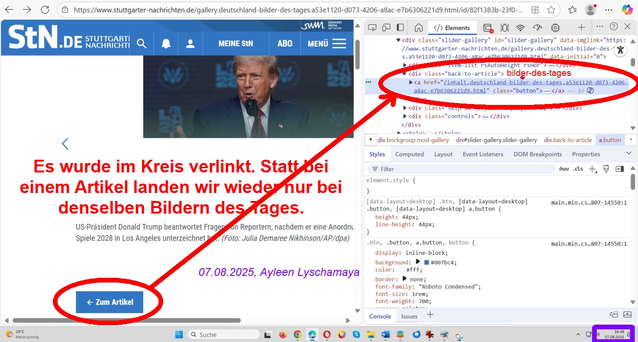Viewport: 638px width, 342px height.
Task: Click the Zum Artikel button
Action: coord(109,302)
